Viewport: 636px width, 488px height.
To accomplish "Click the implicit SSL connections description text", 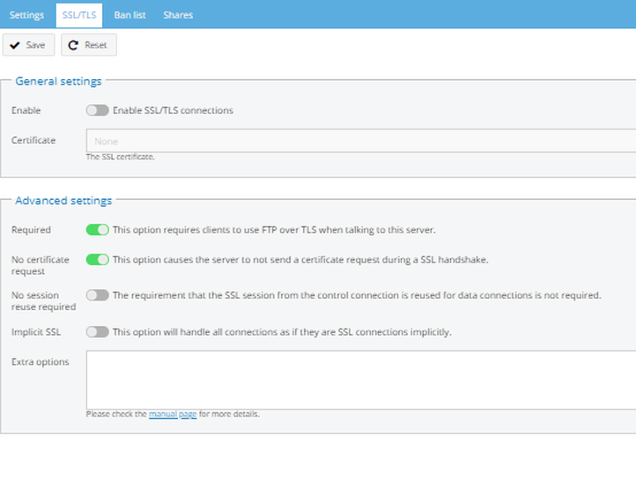I will pos(282,332).
